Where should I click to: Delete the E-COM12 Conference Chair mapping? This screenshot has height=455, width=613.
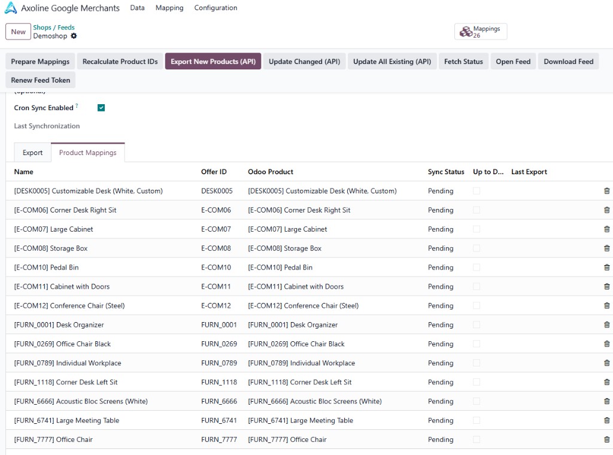point(606,306)
